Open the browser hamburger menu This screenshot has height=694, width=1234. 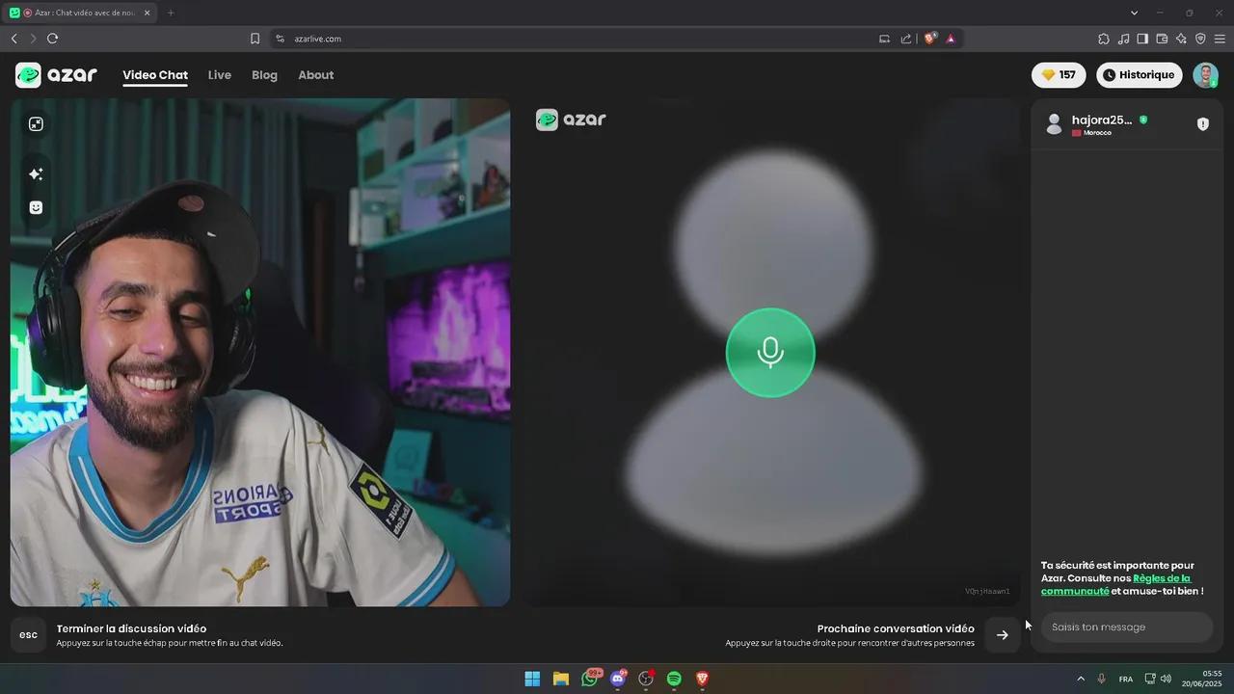[1220, 39]
